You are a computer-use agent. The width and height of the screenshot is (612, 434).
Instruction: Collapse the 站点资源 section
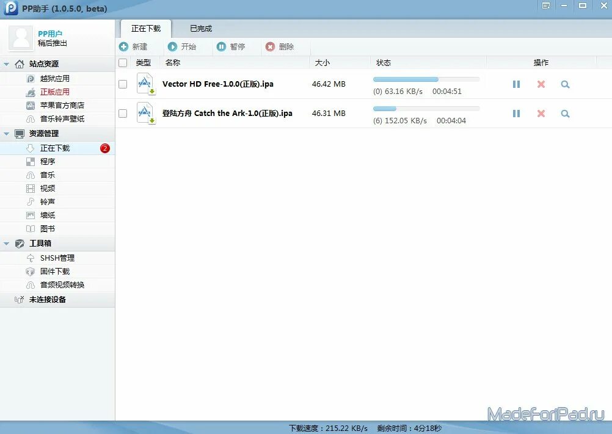click(5, 63)
